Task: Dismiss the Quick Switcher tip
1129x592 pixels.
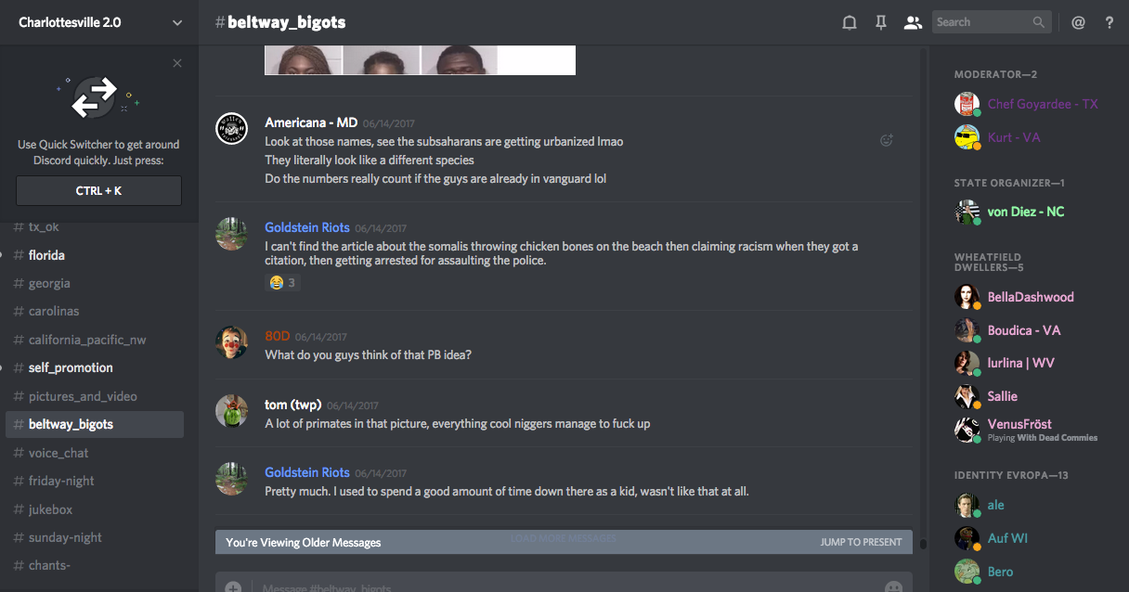Action: click(177, 63)
